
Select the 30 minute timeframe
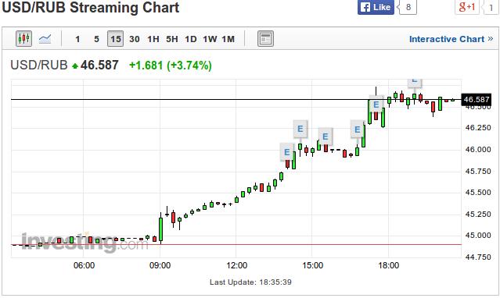pyautogui.click(x=135, y=39)
